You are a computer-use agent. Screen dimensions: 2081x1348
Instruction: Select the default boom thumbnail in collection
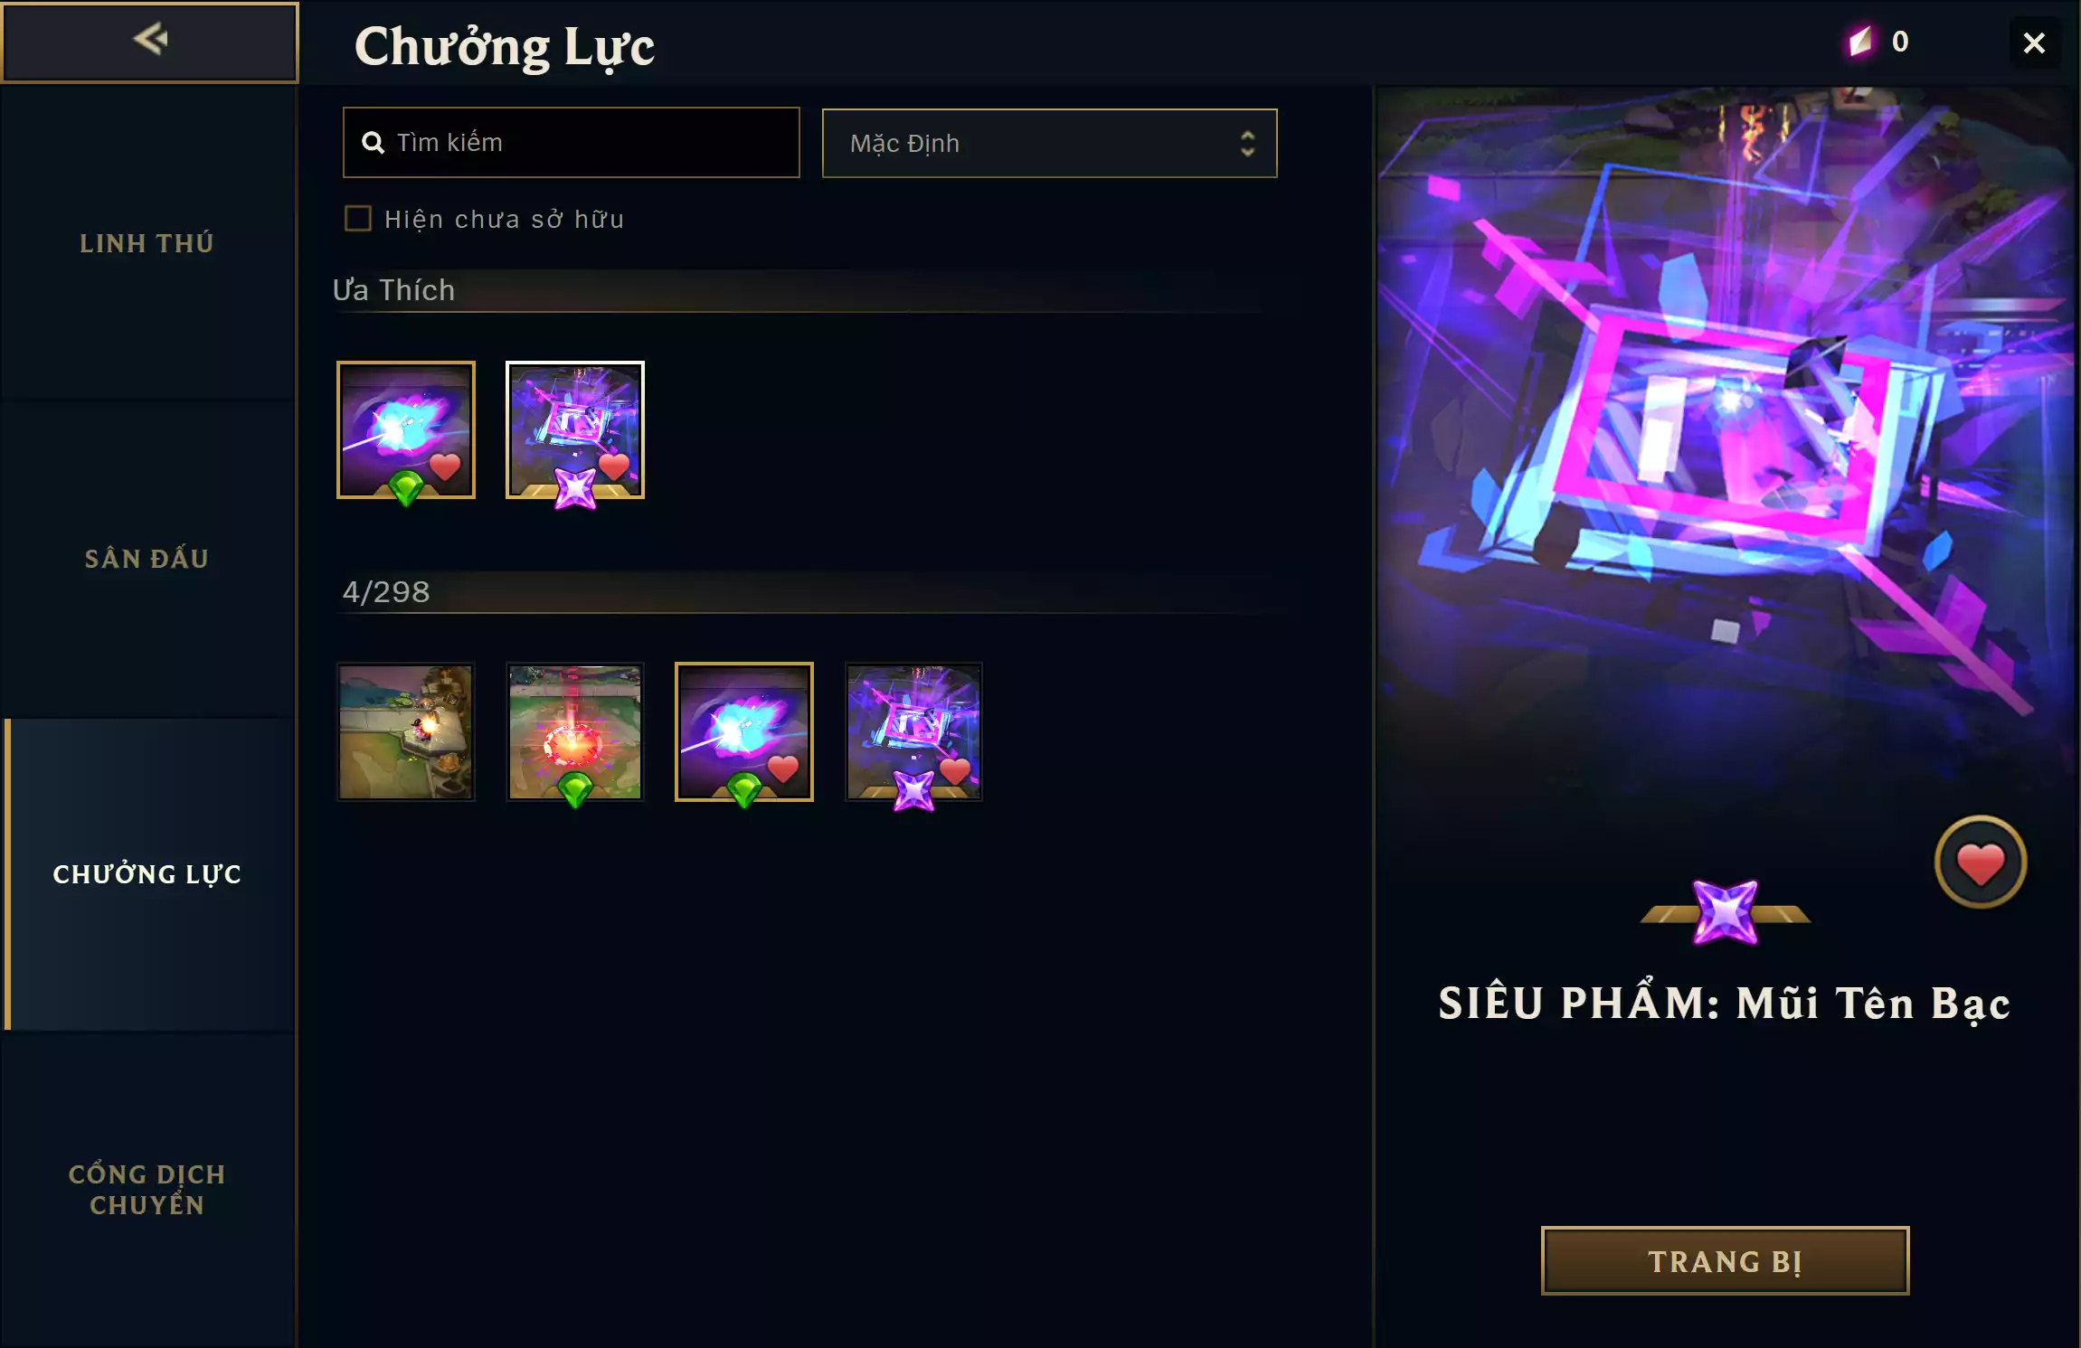click(406, 731)
